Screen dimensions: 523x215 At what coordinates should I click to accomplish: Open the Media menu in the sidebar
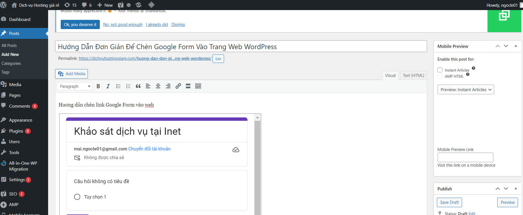(15, 84)
